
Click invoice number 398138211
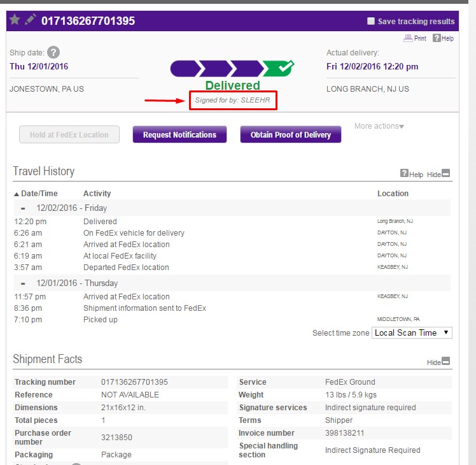(x=344, y=433)
